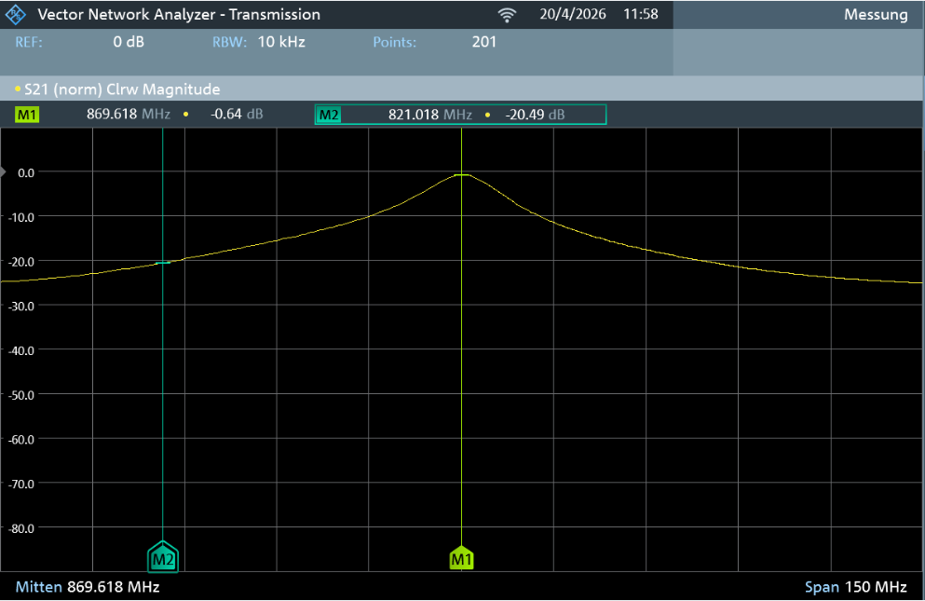Click M1 frequency 869.618 MHz readout
925x601 pixels.
pyautogui.click(x=129, y=114)
